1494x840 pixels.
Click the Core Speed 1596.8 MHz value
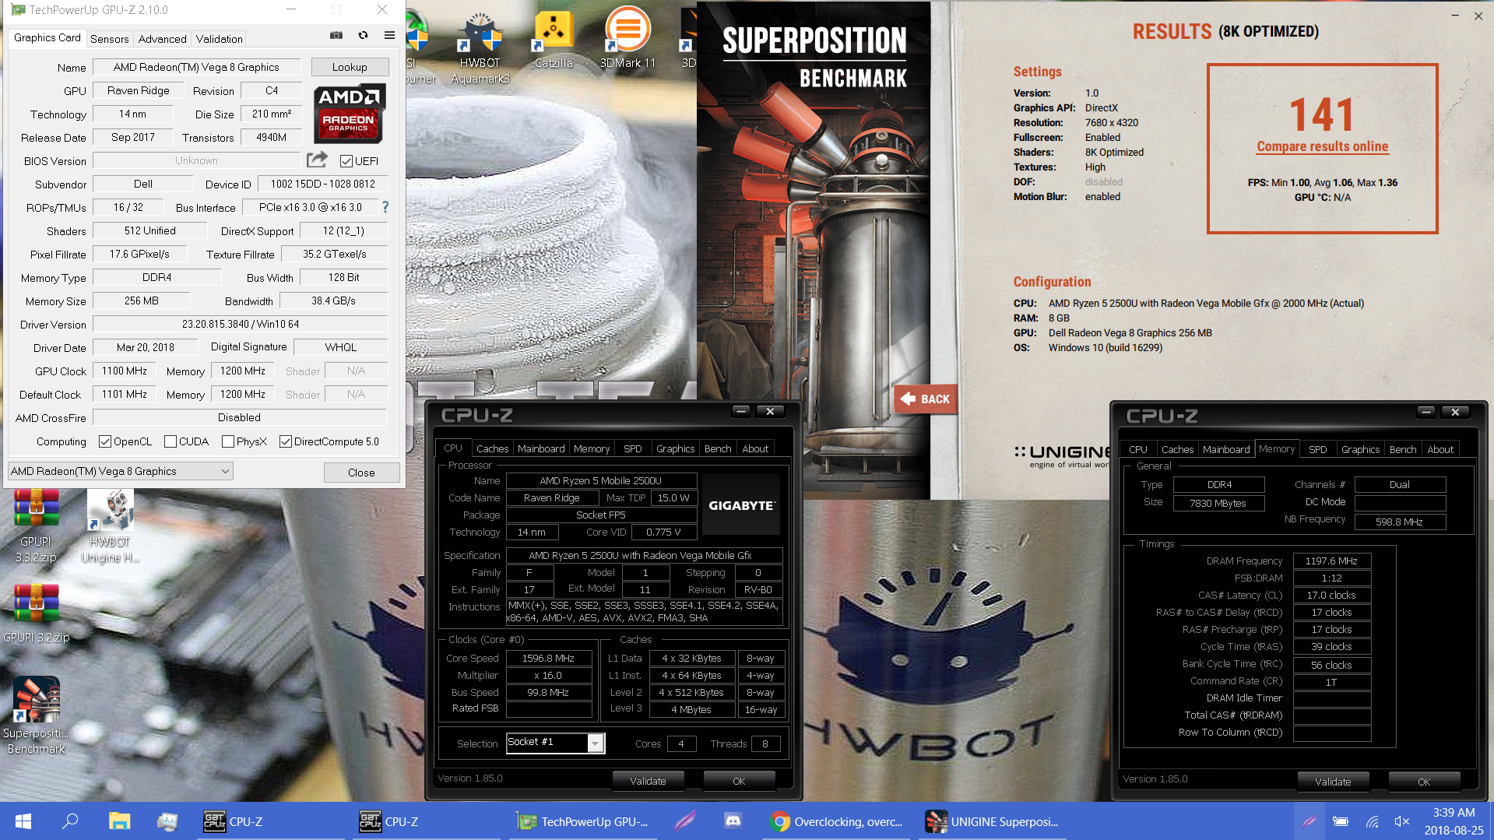click(548, 658)
